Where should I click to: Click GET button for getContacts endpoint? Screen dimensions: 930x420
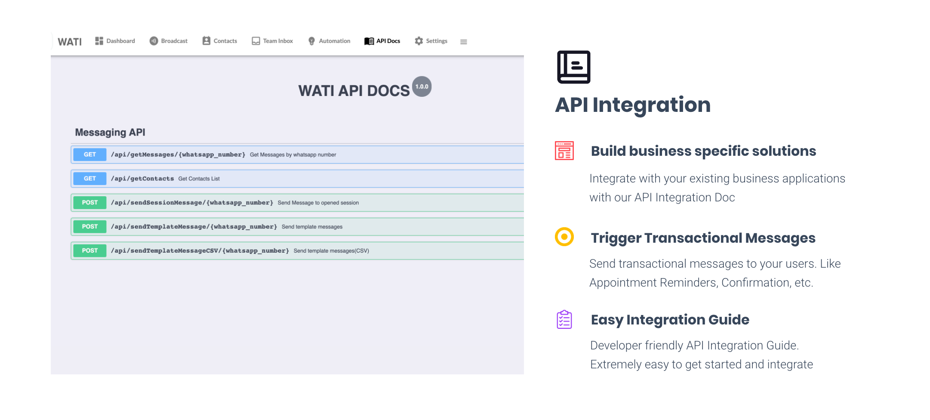[90, 179]
